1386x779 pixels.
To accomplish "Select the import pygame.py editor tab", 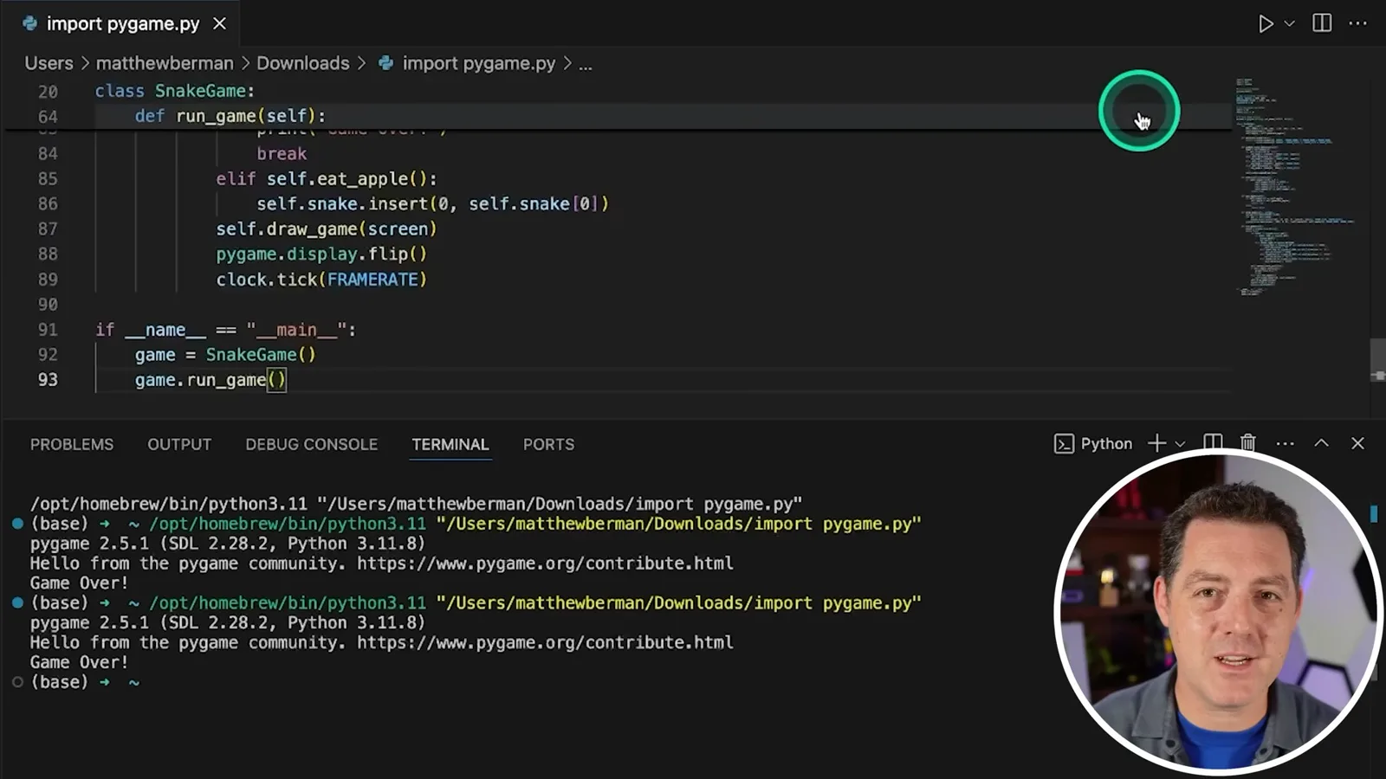I will tap(123, 23).
